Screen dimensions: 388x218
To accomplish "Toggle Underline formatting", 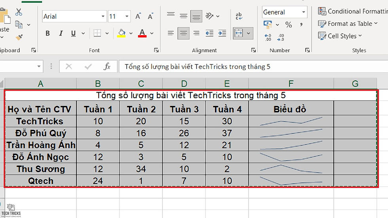I will 73,33.
